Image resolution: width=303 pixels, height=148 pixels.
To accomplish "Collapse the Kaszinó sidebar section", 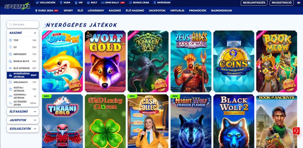I will click(x=35, y=33).
